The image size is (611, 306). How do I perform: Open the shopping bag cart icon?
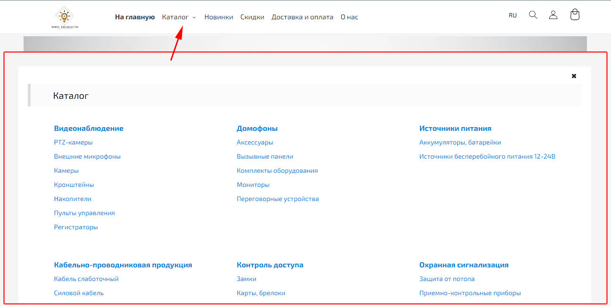click(574, 15)
